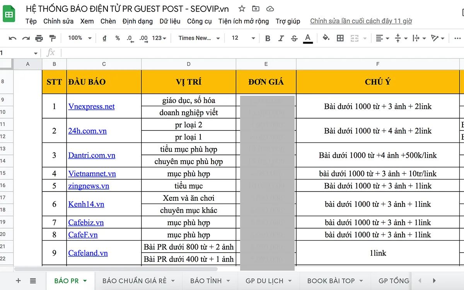Open the cell borders menu
This screenshot has height=290, width=464.
340,38
